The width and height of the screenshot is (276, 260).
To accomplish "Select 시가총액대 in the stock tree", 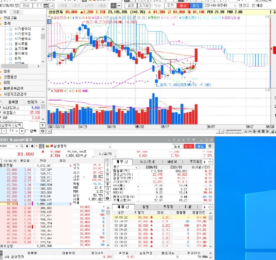I will coord(23,29).
